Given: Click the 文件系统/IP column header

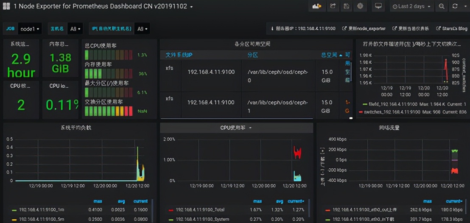Looking at the screenshot, I should (x=179, y=55).
